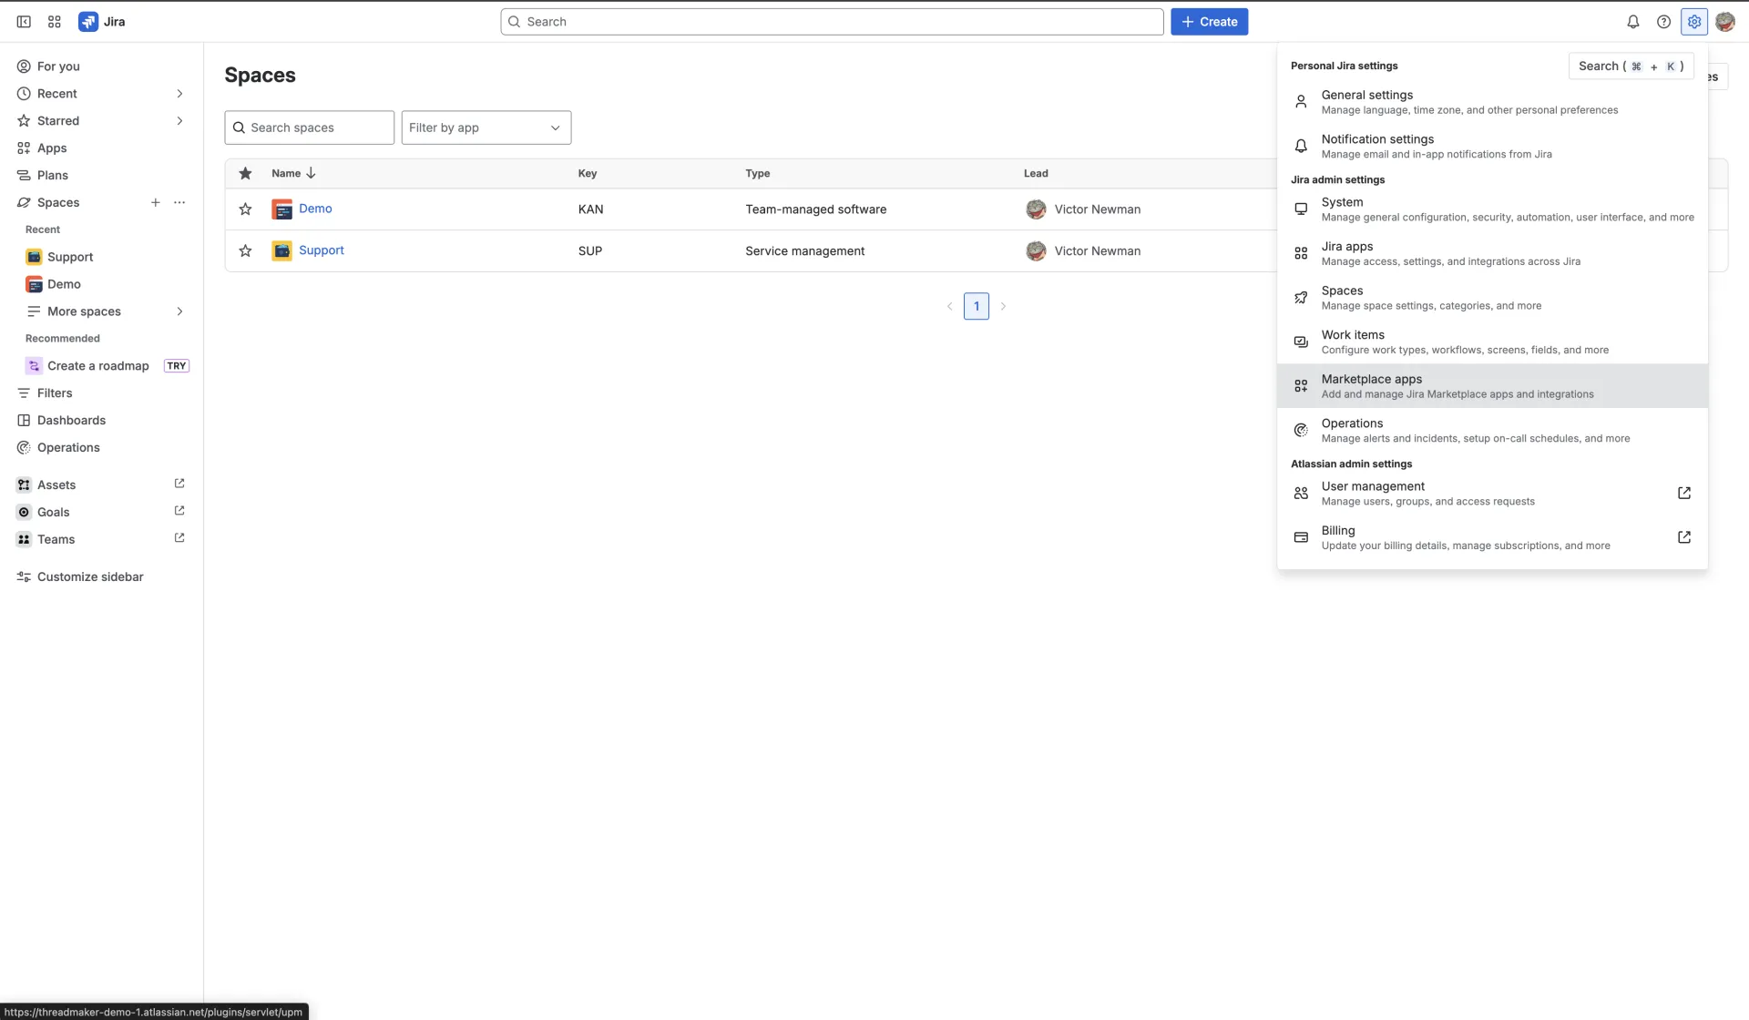Click the Support space icon in the table
Image resolution: width=1749 pixels, height=1020 pixels.
[282, 250]
